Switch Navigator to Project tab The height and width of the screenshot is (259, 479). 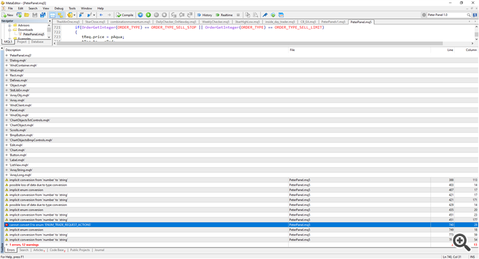point(22,42)
